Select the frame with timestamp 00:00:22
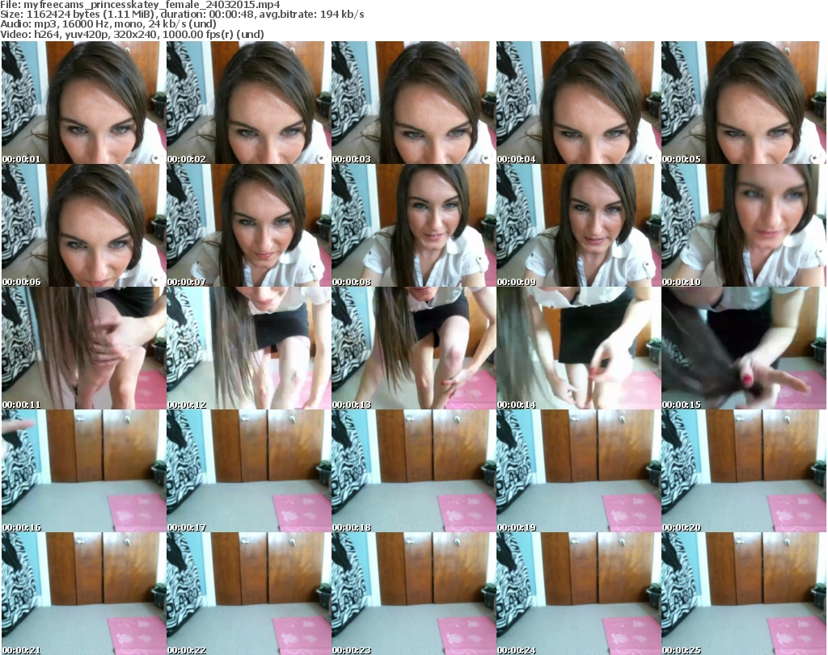Screen dimensions: 828x655 [x=249, y=594]
